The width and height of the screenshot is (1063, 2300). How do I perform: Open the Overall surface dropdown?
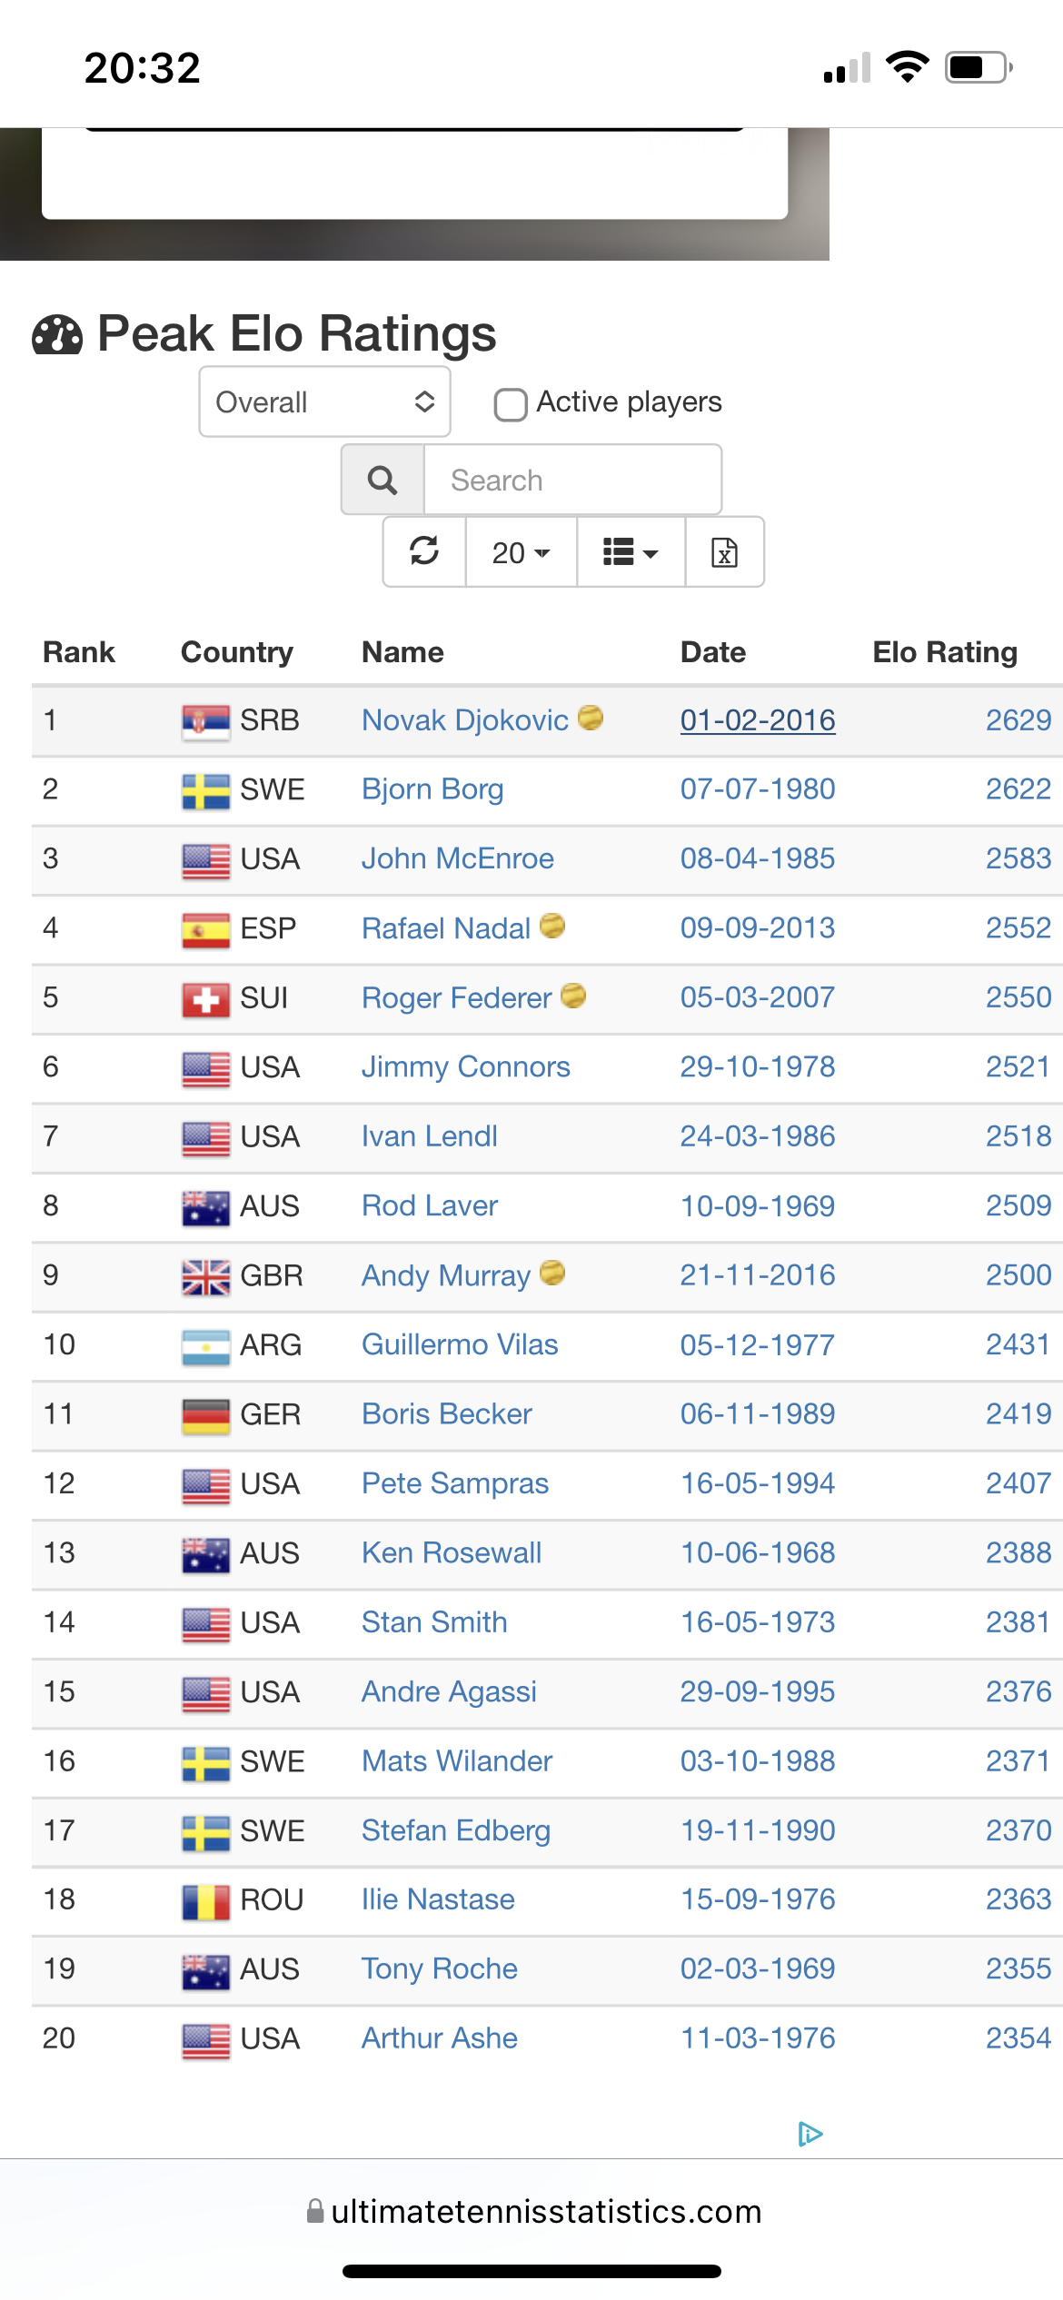(325, 402)
